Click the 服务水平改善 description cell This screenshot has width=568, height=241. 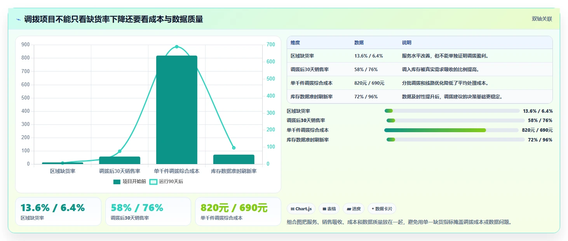click(445, 56)
